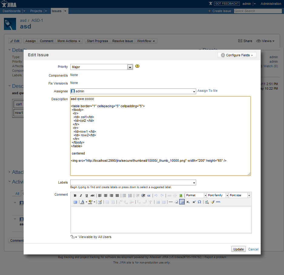Toggle underline in the comment toolbar
Viewport: 284px width, 275px height.
[x=87, y=196]
